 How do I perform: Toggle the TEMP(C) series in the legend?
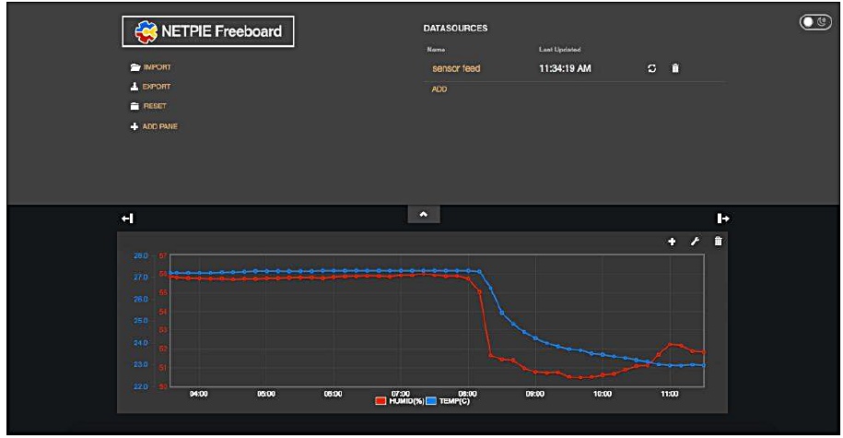448,401
